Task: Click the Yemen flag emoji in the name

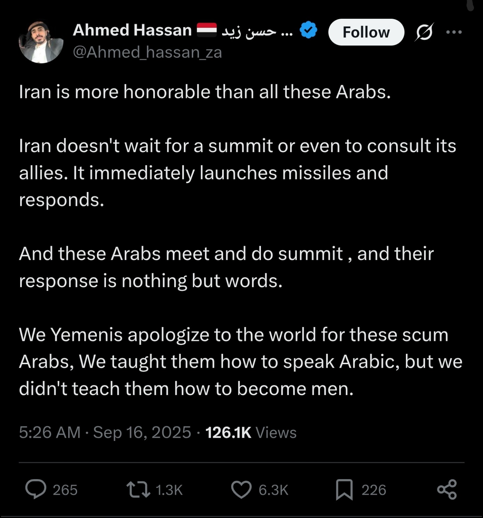Action: pyautogui.click(x=207, y=30)
